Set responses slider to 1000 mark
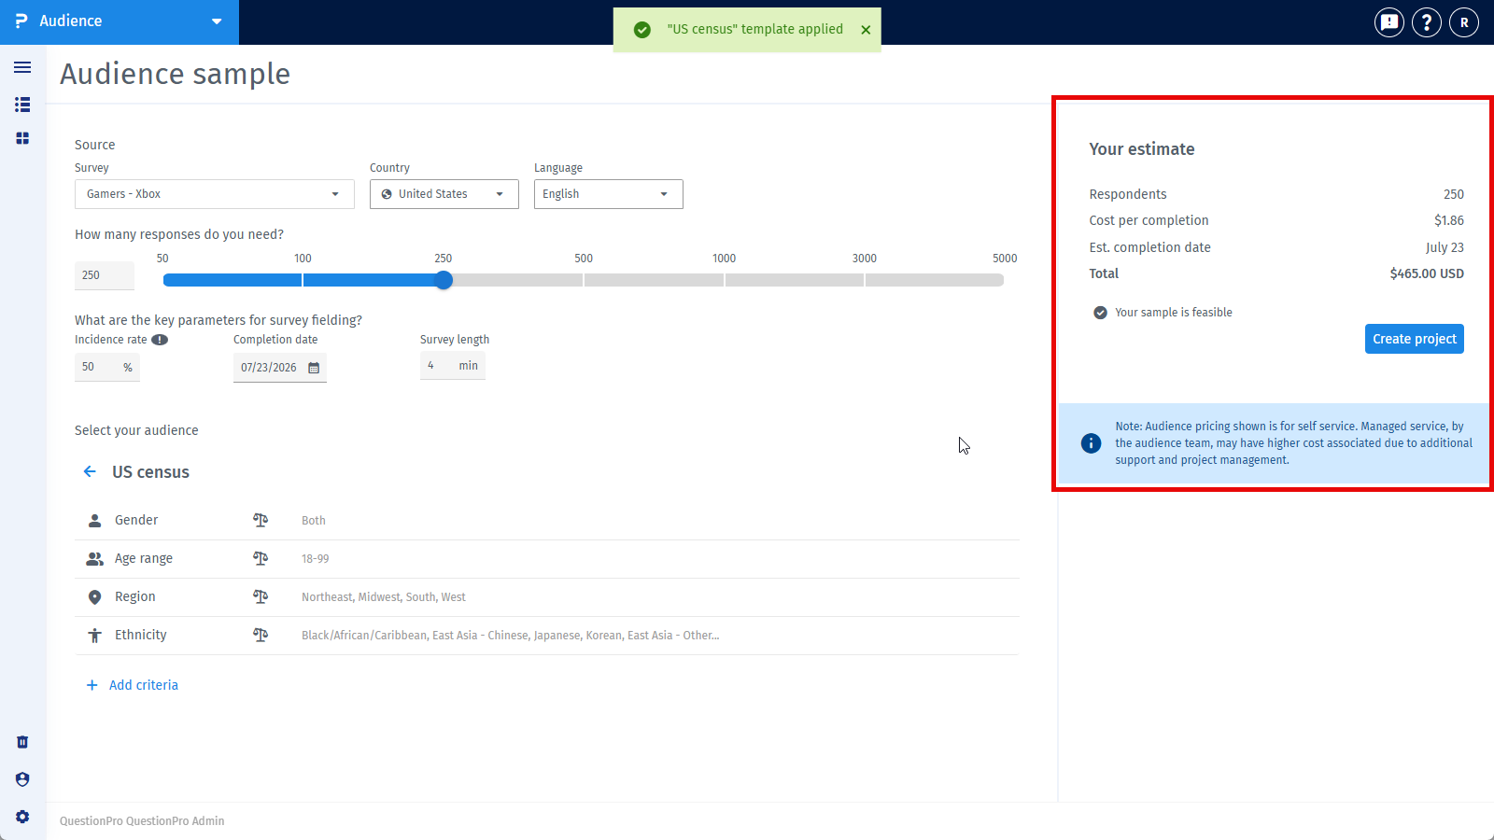This screenshot has height=840, width=1494. click(725, 280)
